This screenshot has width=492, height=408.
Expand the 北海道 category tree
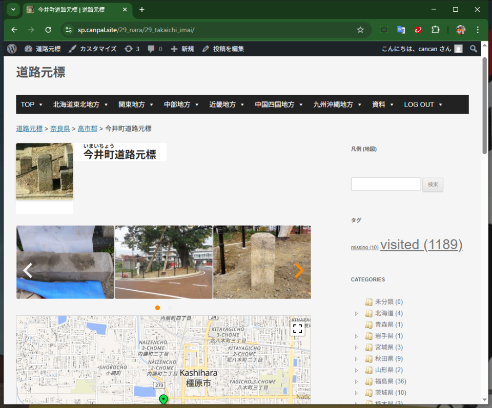(x=357, y=313)
